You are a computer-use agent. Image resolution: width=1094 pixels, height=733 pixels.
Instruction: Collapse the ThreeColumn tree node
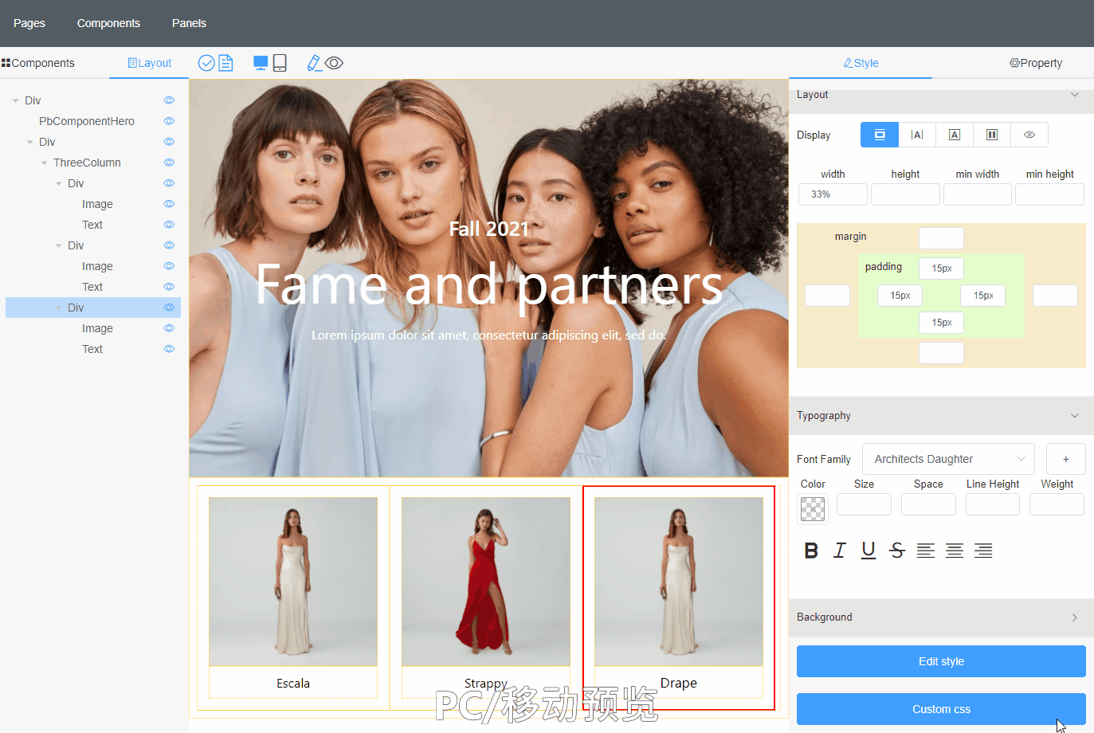pyautogui.click(x=44, y=163)
